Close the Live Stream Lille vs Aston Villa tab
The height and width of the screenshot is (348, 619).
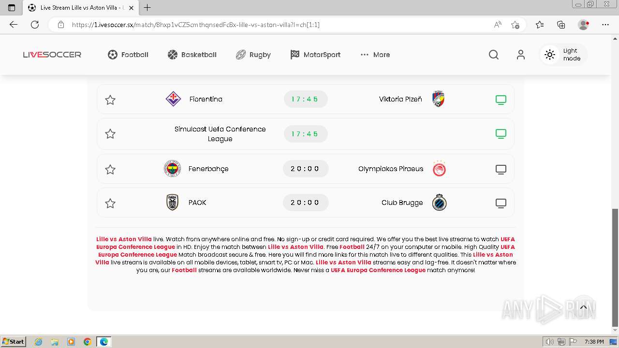pos(131,8)
